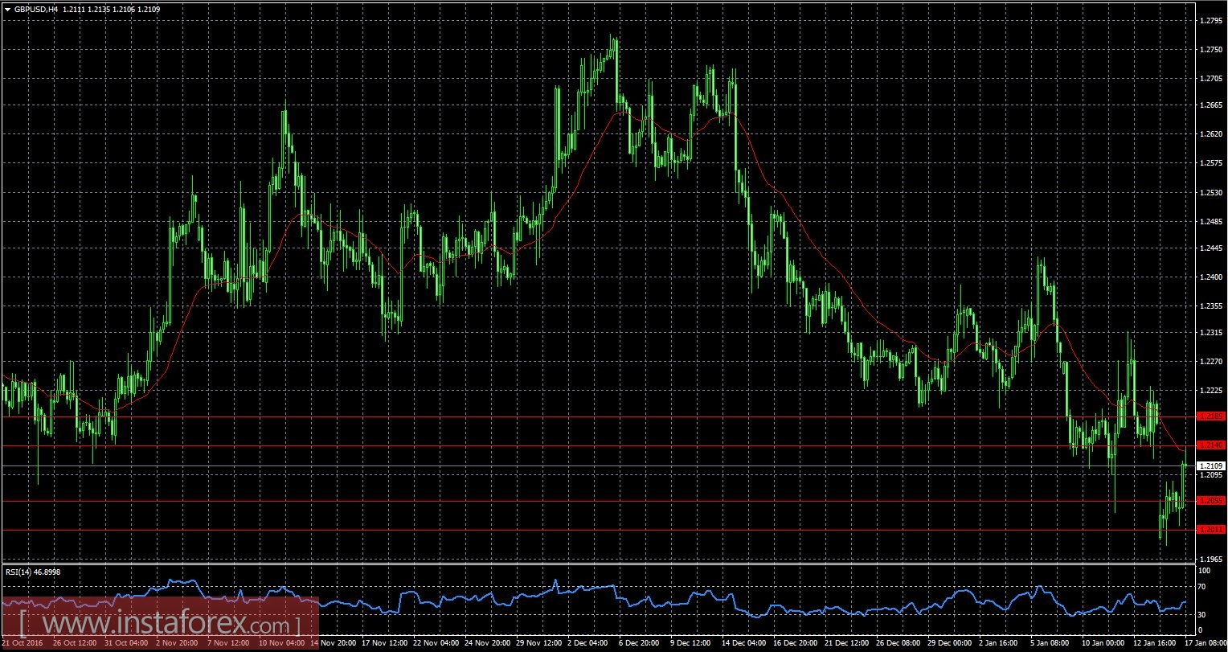Select the red 1.2140 level price tag

(1211, 445)
